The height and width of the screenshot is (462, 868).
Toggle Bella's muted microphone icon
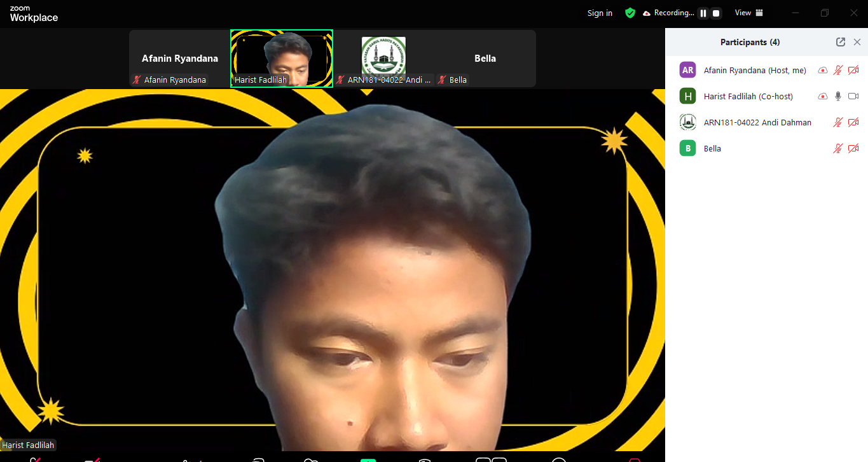pyautogui.click(x=838, y=148)
